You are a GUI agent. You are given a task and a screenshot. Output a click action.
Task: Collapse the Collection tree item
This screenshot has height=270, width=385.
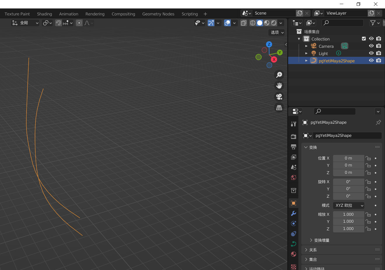pos(299,39)
